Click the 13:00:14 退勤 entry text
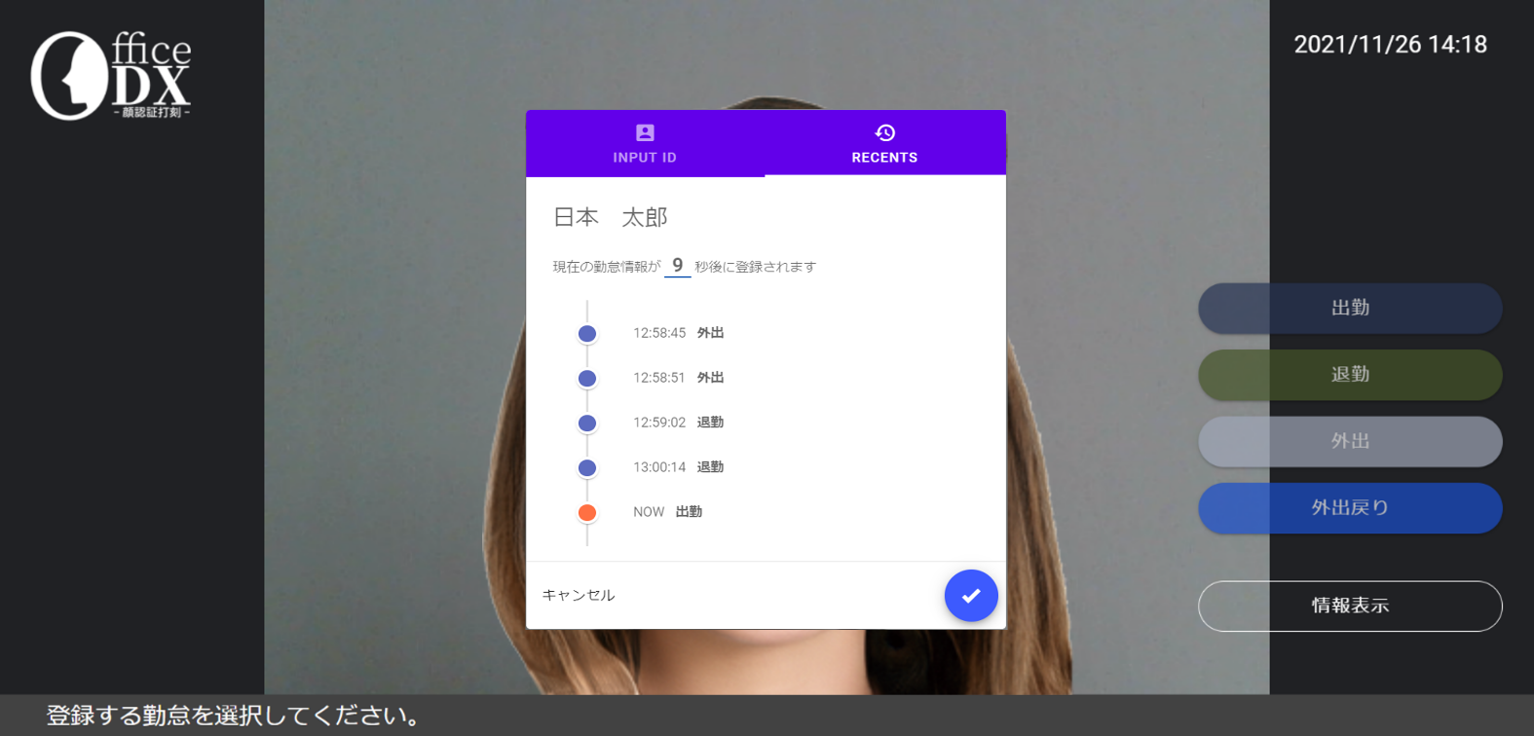This screenshot has width=1534, height=736. [679, 467]
